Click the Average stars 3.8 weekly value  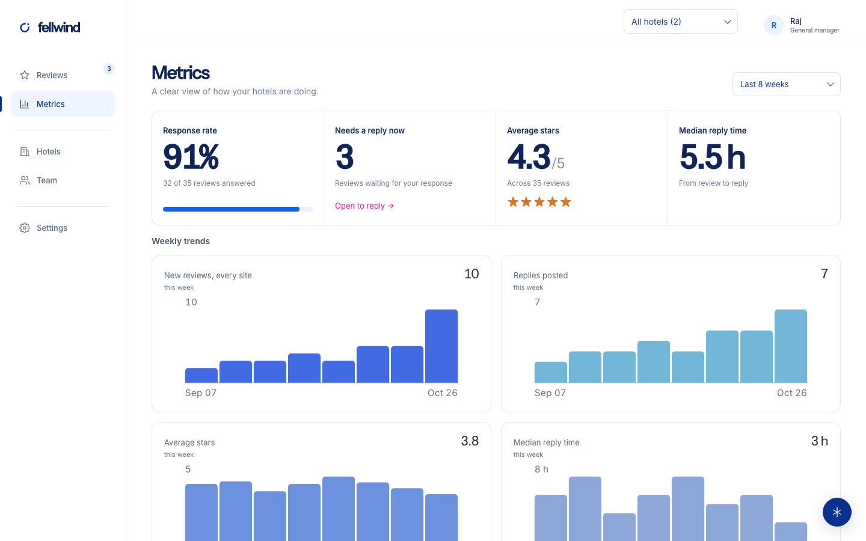pos(470,441)
